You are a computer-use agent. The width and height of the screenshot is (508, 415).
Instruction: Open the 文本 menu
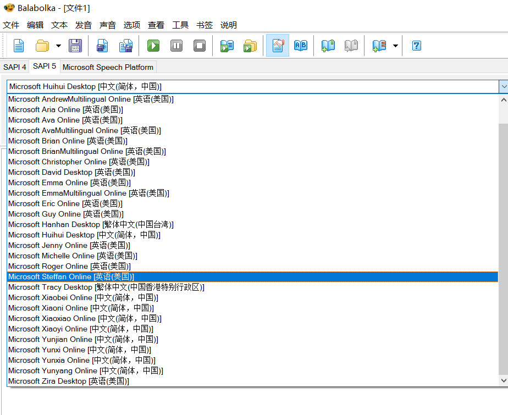pos(59,25)
